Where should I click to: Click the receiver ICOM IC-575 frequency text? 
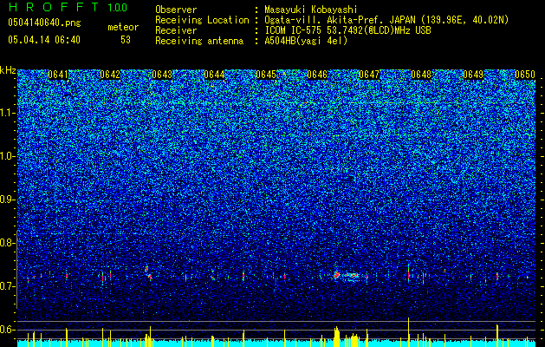pyautogui.click(x=347, y=30)
